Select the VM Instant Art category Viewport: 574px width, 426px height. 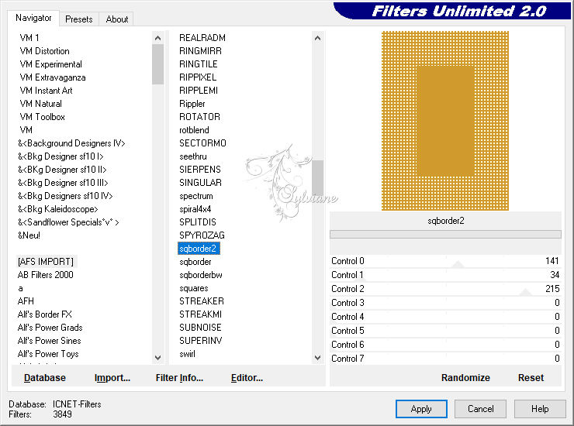pyautogui.click(x=46, y=91)
